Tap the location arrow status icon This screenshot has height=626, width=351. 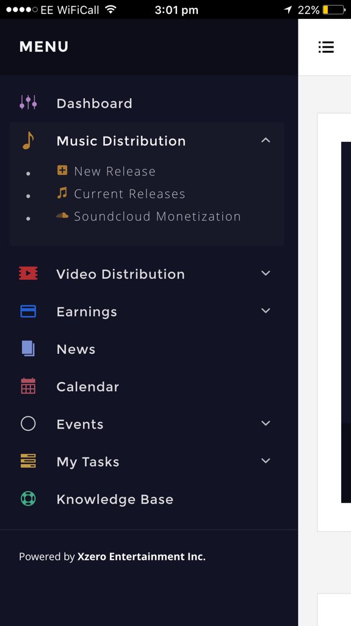288,10
